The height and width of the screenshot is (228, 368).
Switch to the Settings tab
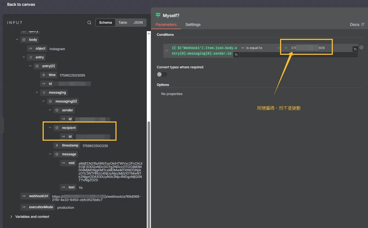pyautogui.click(x=193, y=25)
